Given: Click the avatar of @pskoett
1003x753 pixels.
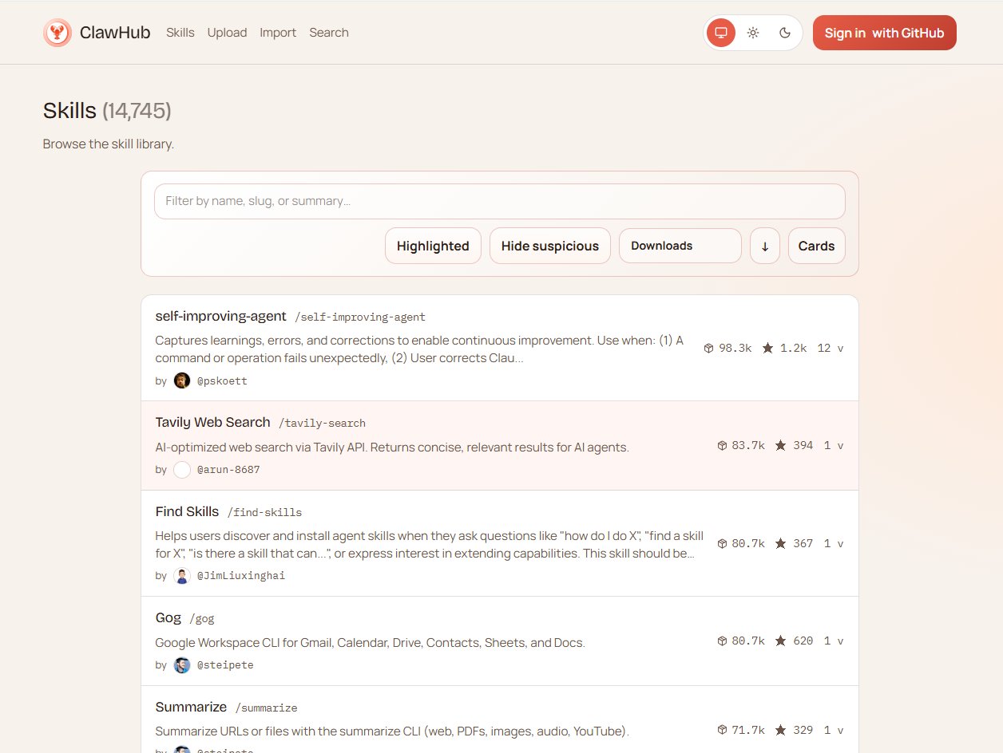Looking at the screenshot, I should coord(182,380).
